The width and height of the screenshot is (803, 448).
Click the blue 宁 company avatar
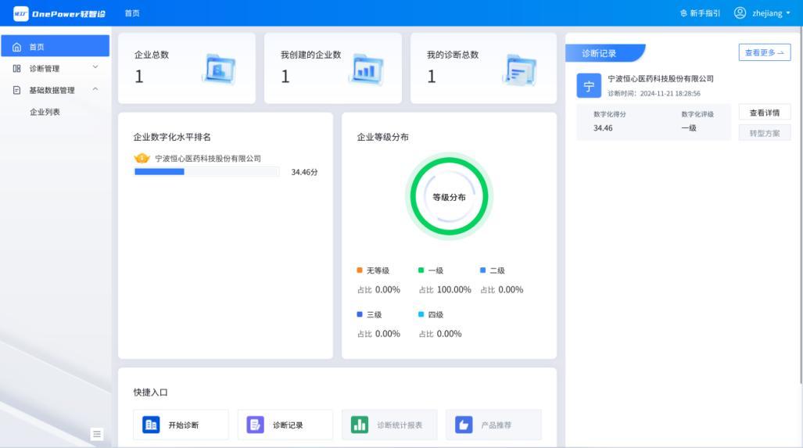[x=589, y=86]
